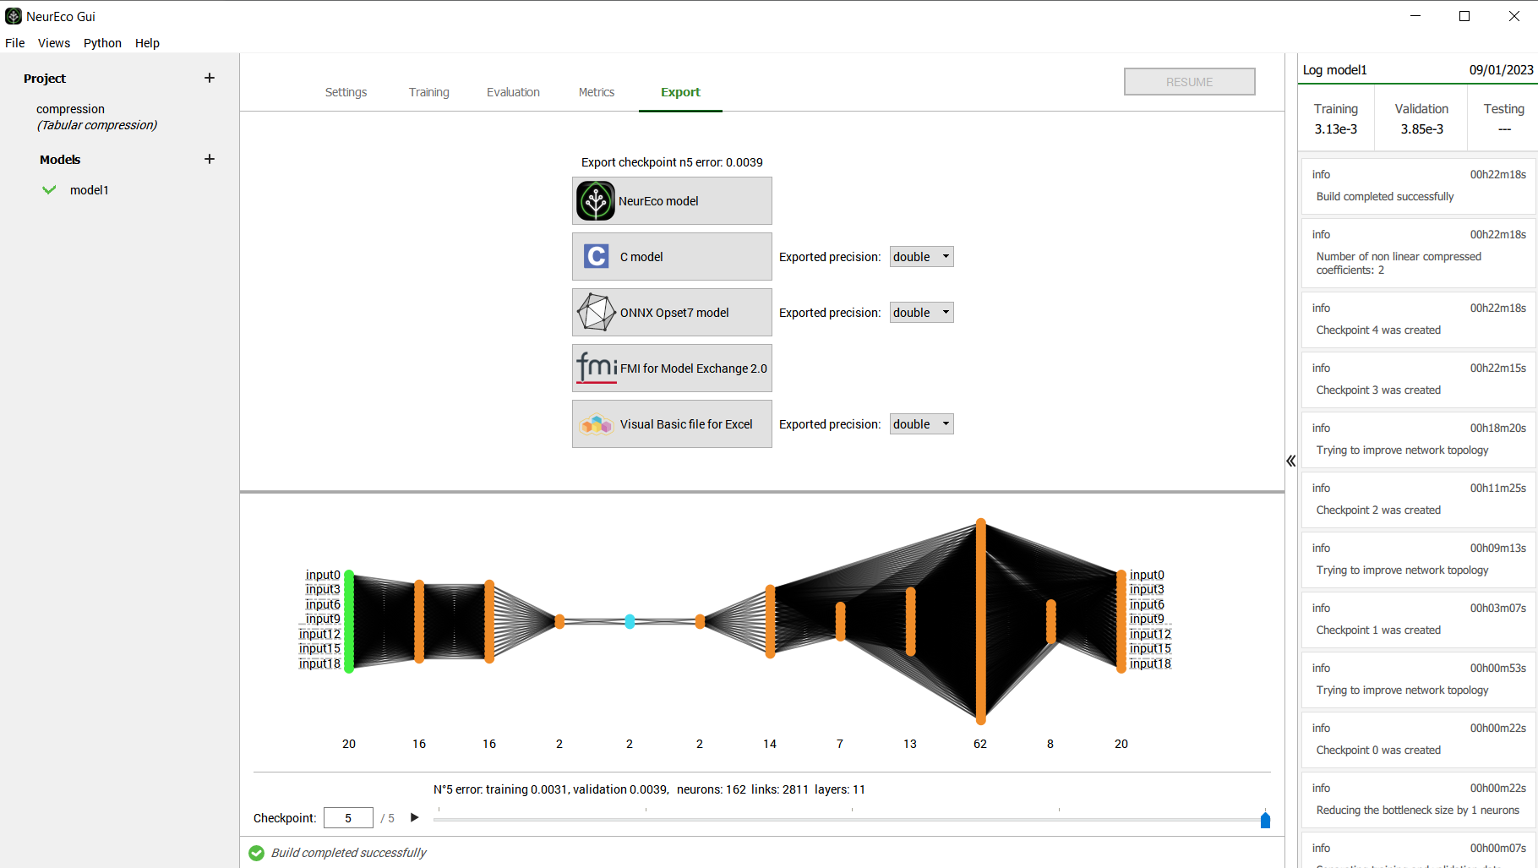Export as C model

point(672,257)
